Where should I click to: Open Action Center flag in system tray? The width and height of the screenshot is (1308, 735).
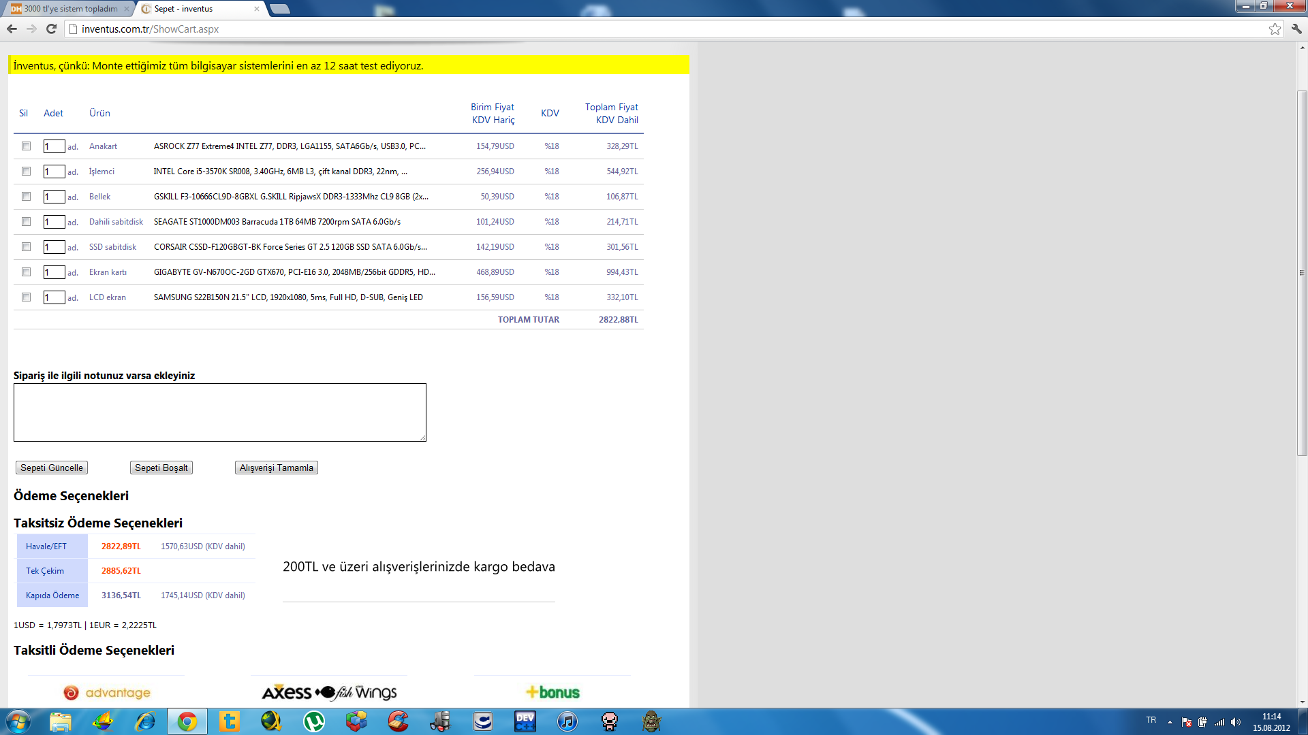(x=1187, y=722)
